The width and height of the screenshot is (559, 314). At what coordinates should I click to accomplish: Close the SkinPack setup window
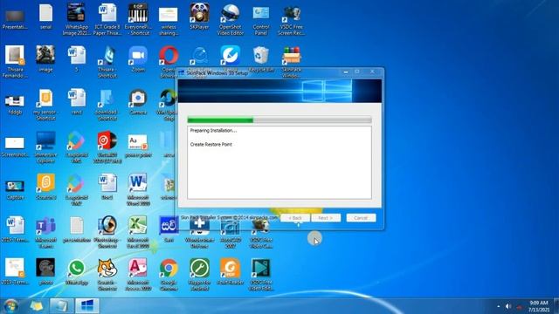coord(372,72)
